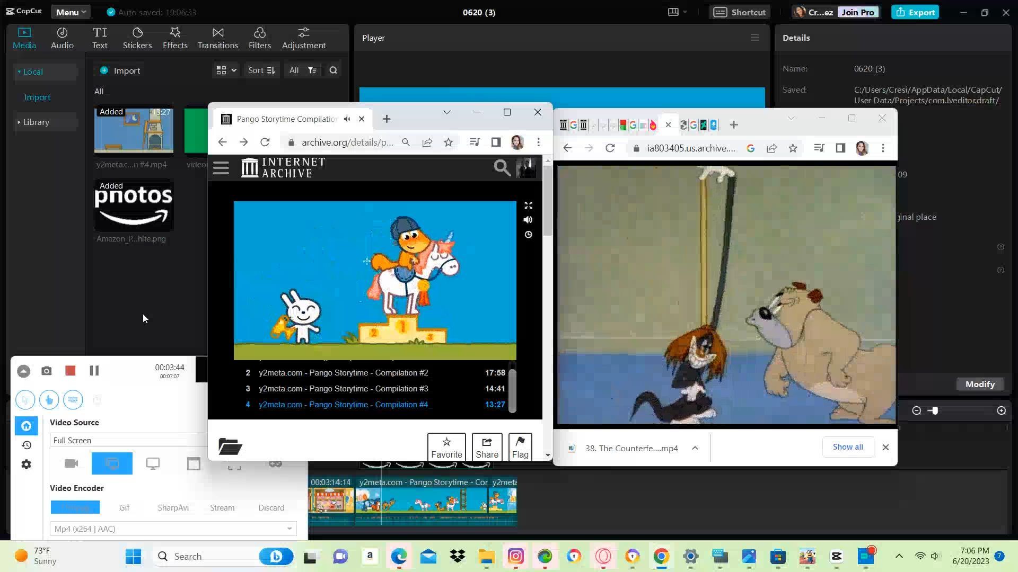The height and width of the screenshot is (572, 1018).
Task: Search media with the magnifier icon
Action: point(333,70)
